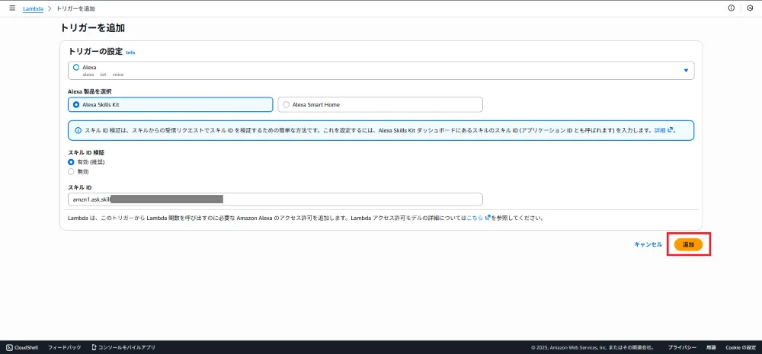762x354 pixels.
Task: Select 無効 for skill ID verification
Action: point(71,171)
